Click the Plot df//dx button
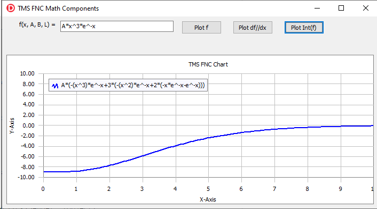The width and height of the screenshot is (377, 209). pos(253,28)
